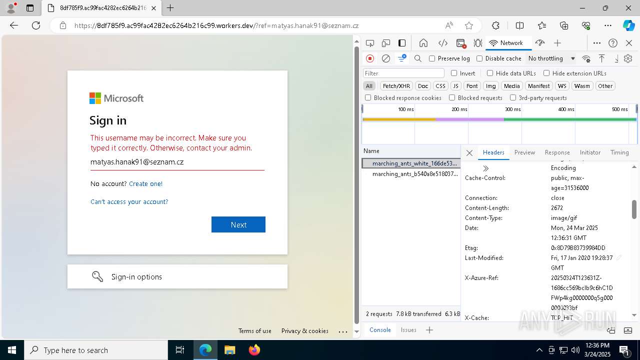Viewport: 640px width, 360px height.
Task: Select marching_ants_b540a8e518037 request row
Action: pyautogui.click(x=411, y=174)
